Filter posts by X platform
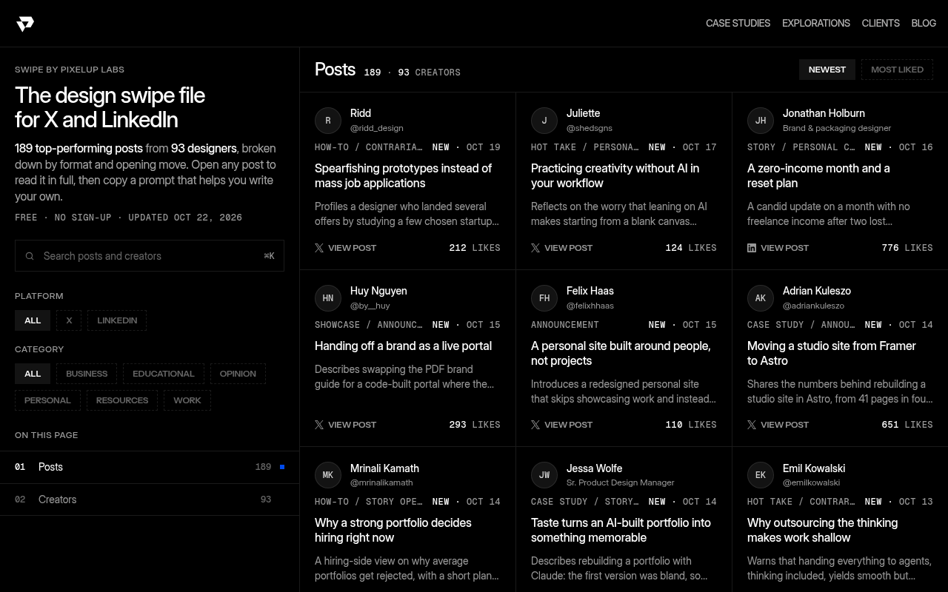 (69, 320)
